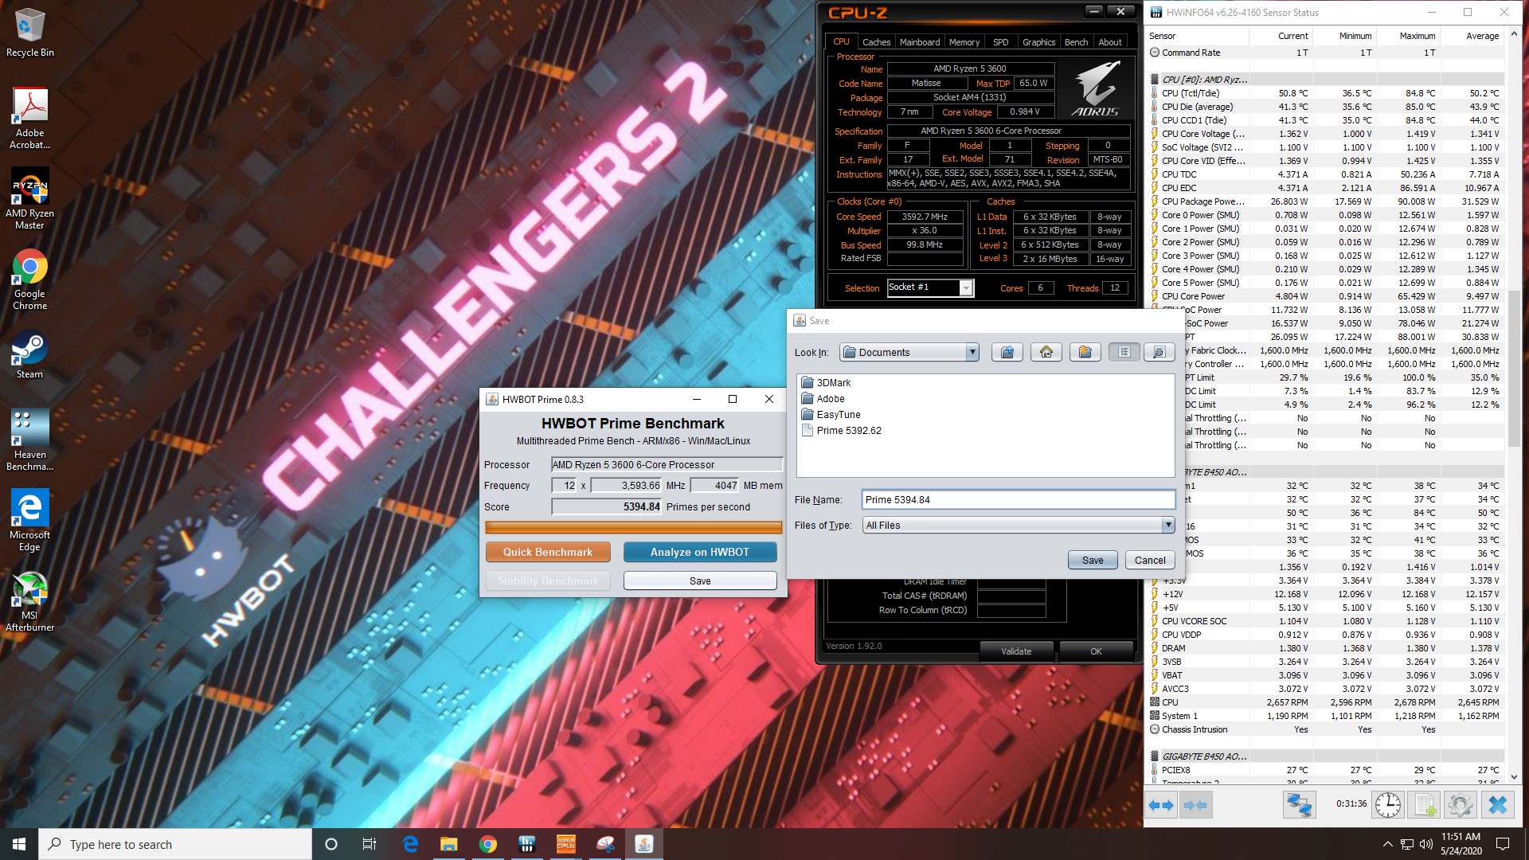Open AMD Ryzen Master desktop icon
The height and width of the screenshot is (860, 1529).
click(x=30, y=200)
